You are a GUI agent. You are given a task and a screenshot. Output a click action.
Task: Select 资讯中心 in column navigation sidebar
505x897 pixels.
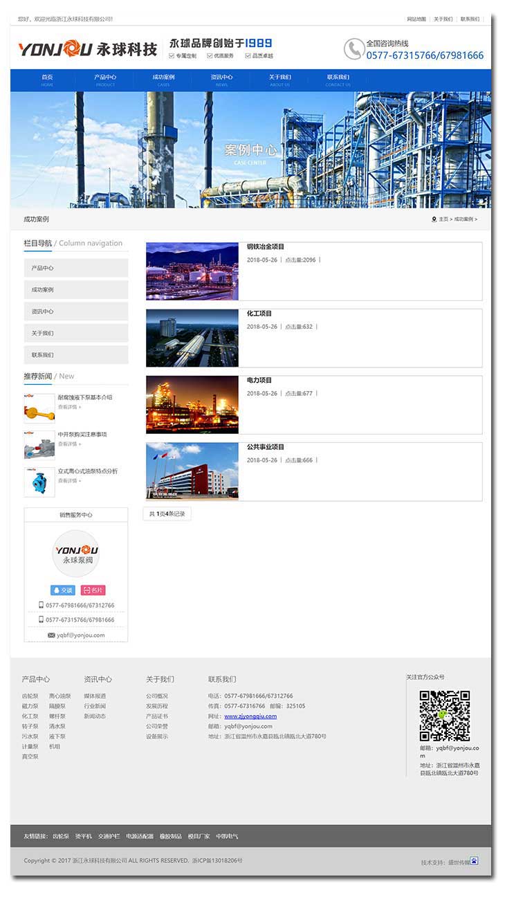coord(76,311)
